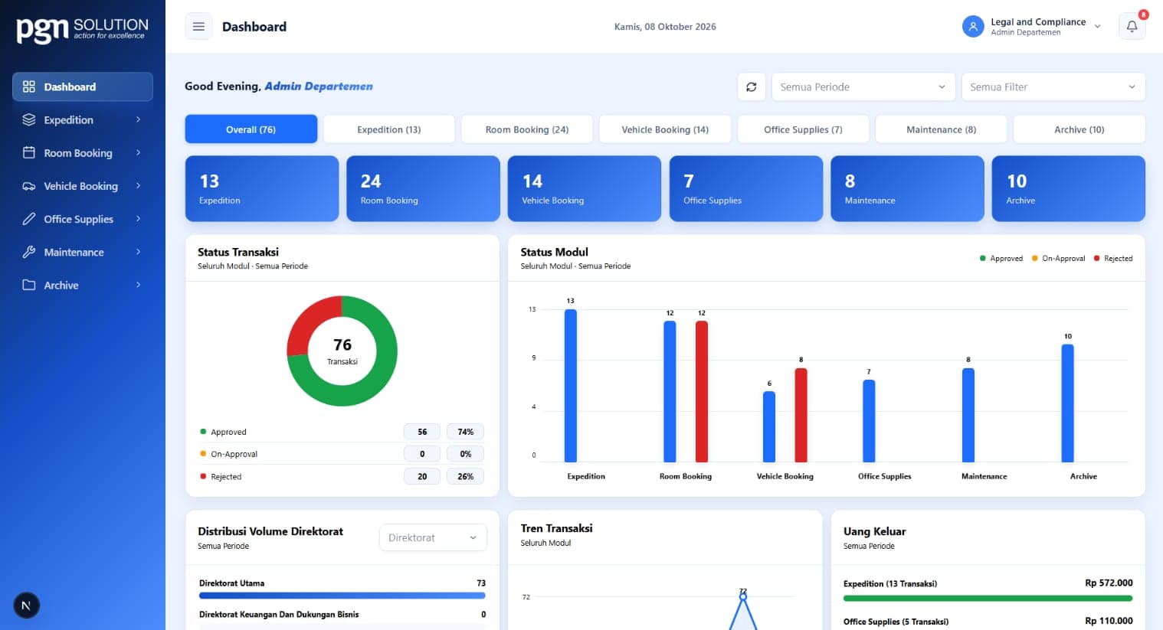Click the Dashboard grid icon in sidebar

29,87
